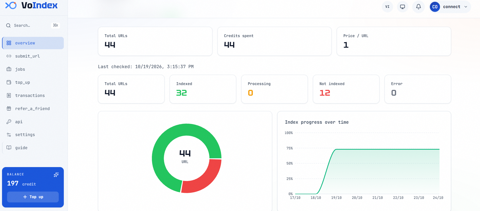480x211 pixels.
Task: Click the Credits spent card
Action: [x=274, y=41]
